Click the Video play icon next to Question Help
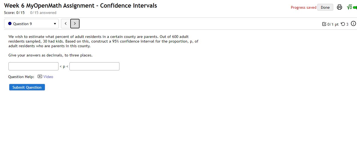This screenshot has width=357, height=161. click(x=40, y=77)
